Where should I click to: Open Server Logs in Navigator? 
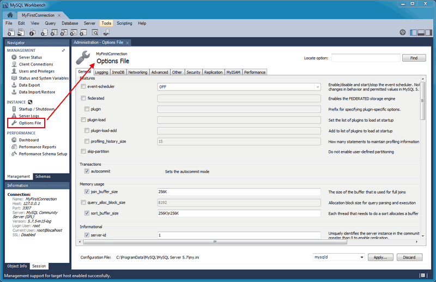point(29,116)
